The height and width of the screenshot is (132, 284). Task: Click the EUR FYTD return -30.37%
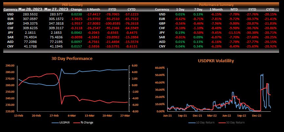(252, 19)
